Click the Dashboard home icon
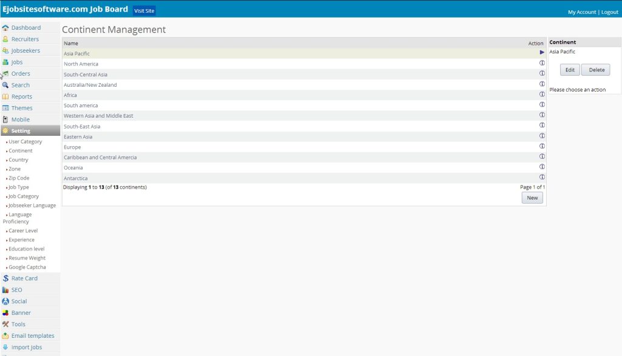622x356 pixels. (5, 28)
